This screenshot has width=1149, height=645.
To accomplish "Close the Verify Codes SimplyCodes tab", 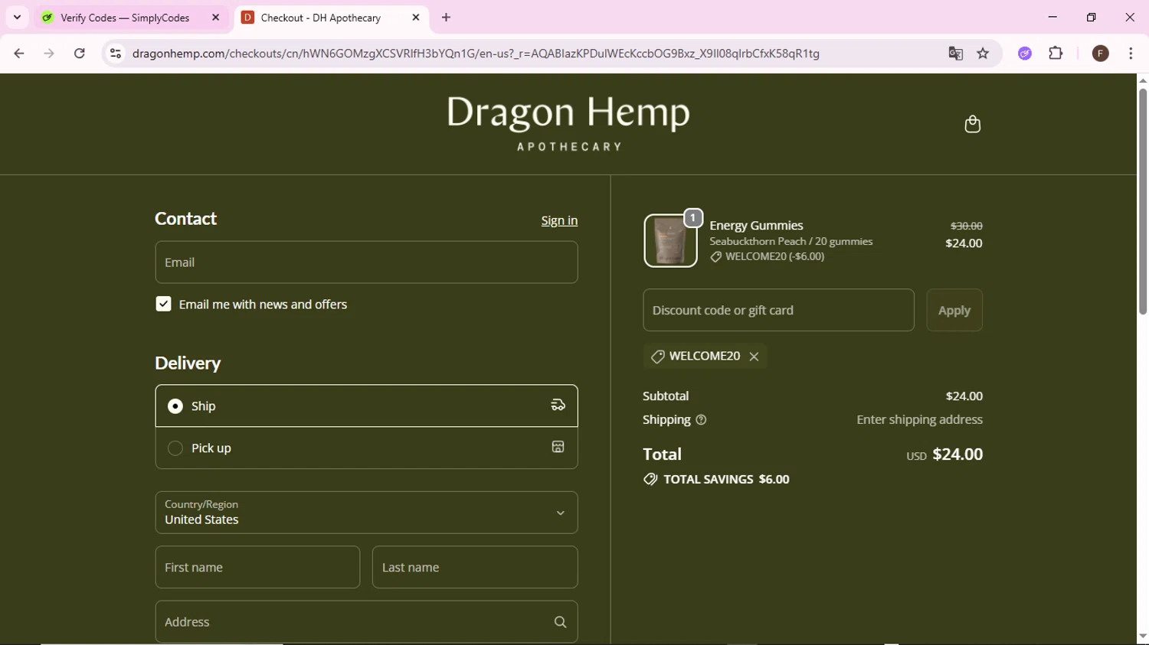I will [x=215, y=18].
